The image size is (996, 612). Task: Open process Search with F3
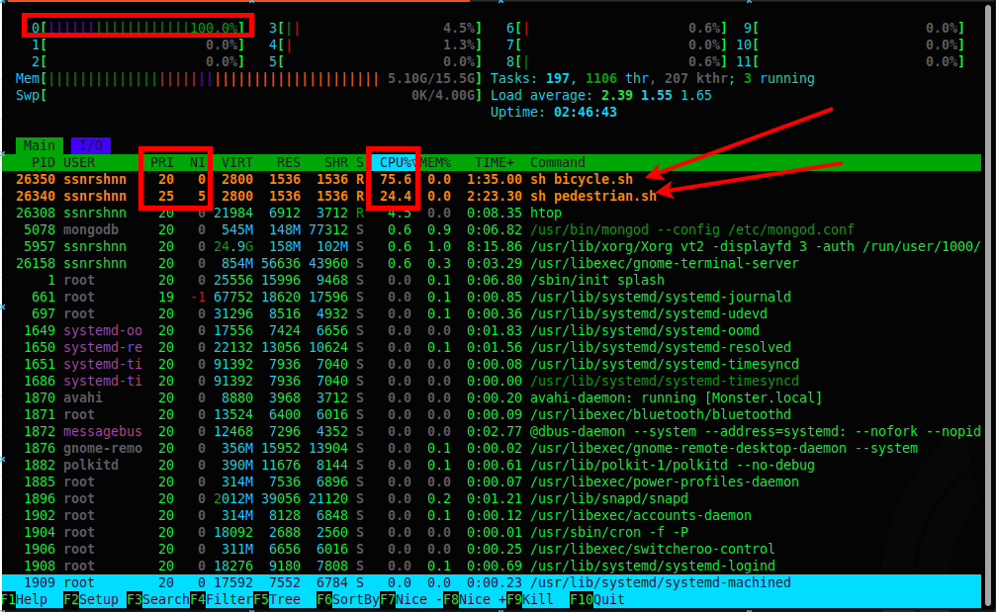click(x=158, y=599)
